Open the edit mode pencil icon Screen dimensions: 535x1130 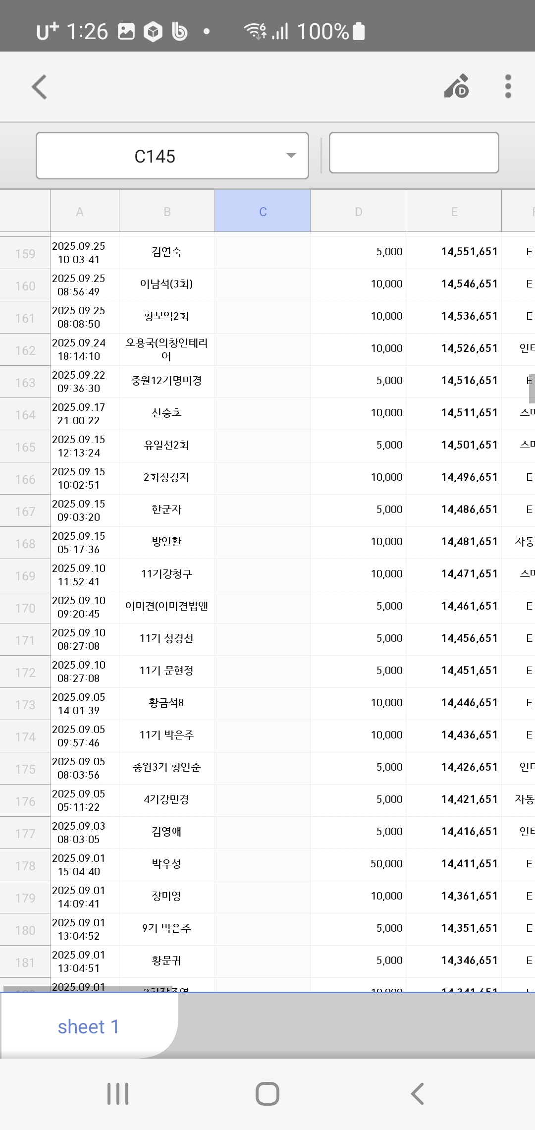click(457, 87)
